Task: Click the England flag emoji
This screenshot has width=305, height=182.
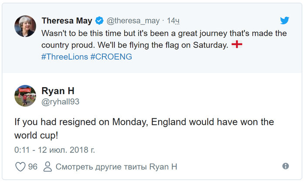Action: tap(237, 45)
